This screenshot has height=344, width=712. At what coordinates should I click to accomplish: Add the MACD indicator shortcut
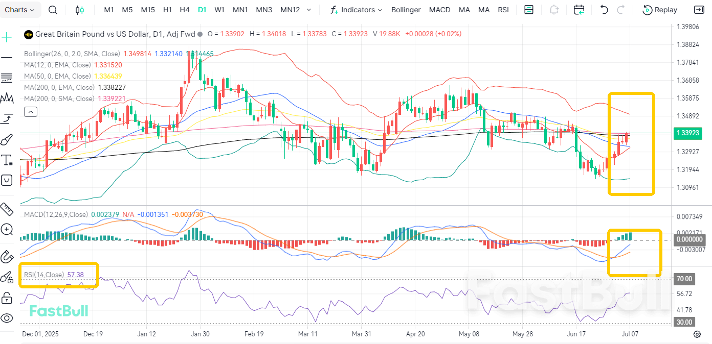[x=440, y=10]
